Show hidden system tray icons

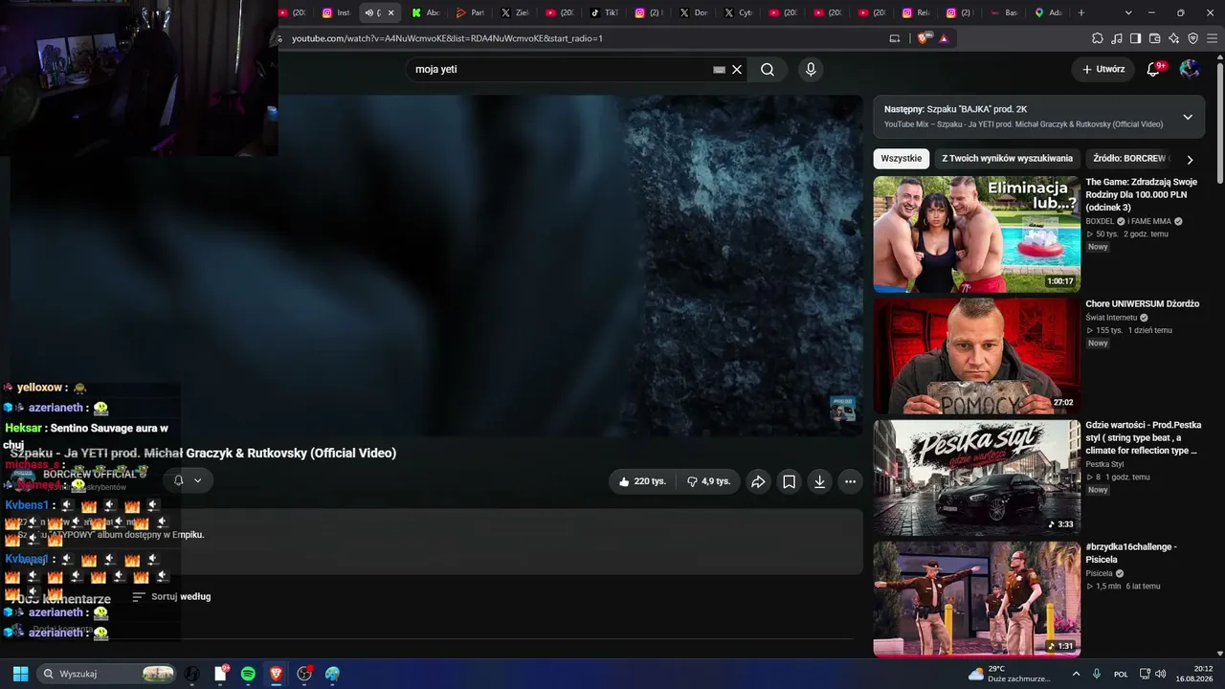pos(1076,674)
